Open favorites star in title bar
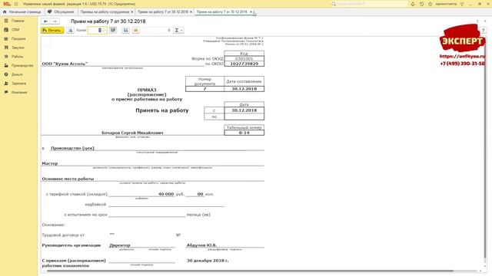The height and width of the screenshot is (276, 492). [430, 4]
